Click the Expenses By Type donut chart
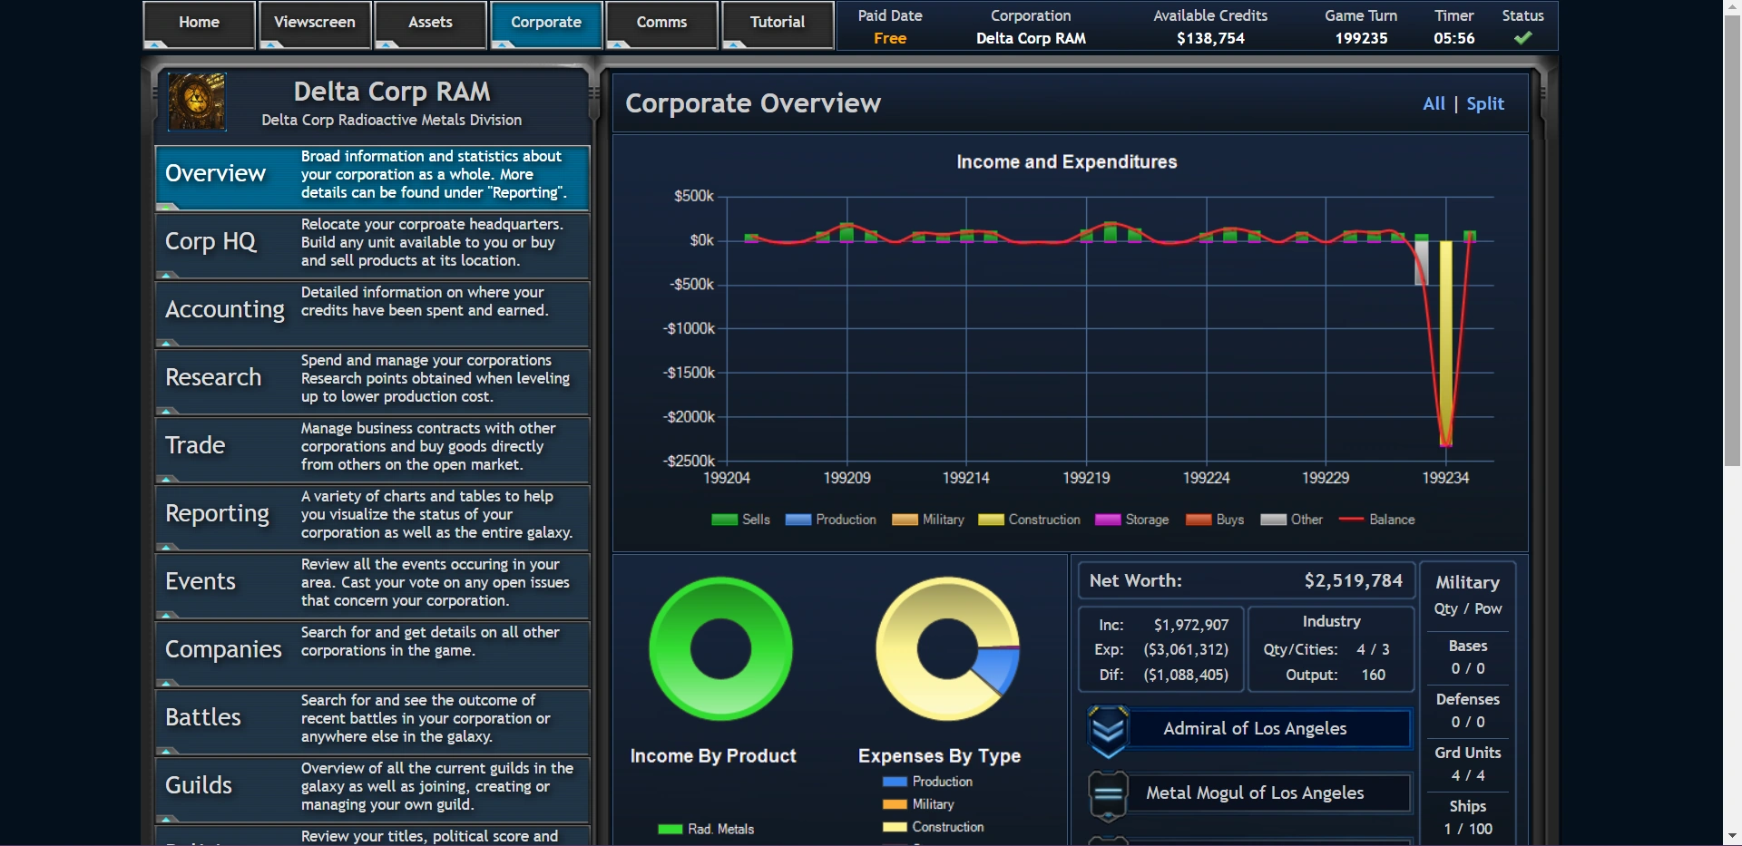Viewport: 1742px width, 846px height. 947,649
